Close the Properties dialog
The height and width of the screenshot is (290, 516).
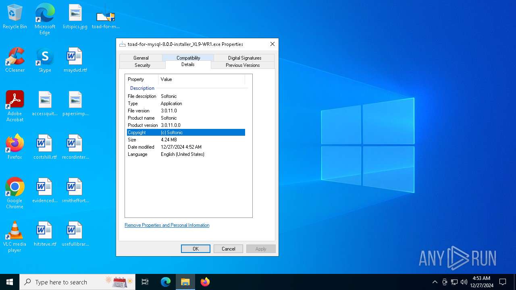273,44
